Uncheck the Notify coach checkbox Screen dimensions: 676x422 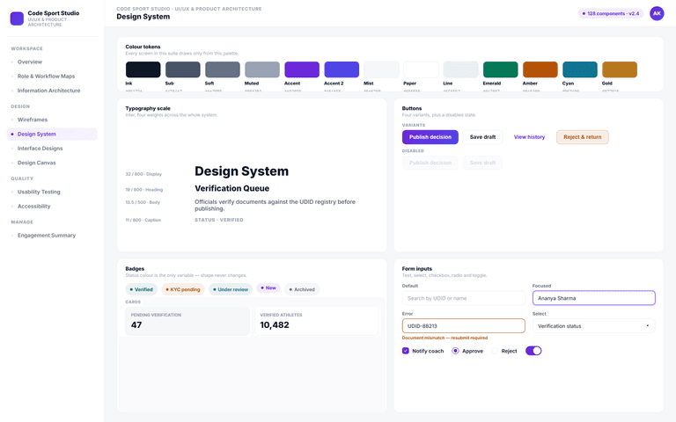(405, 351)
